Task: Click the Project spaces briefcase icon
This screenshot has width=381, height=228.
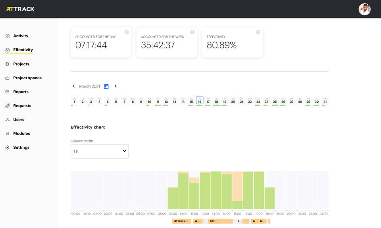Action: [8, 78]
